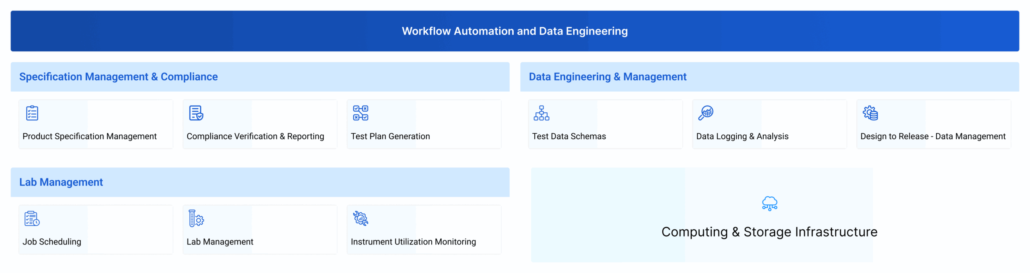Click the Job Scheduling calendar clock icon

coord(32,219)
